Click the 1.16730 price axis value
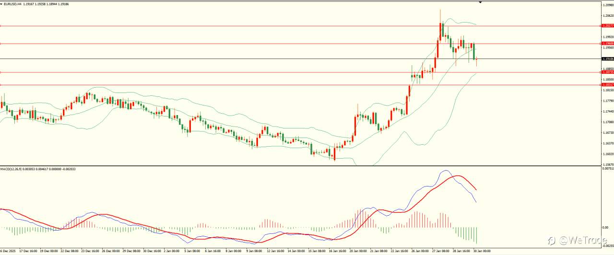Image resolution: width=614 pixels, height=255 pixels. coord(607,133)
